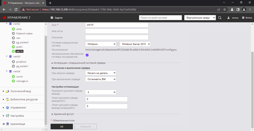This screenshot has width=254, height=131.
Task: Uncheck automatic guest tools update checkbox
Action: click(x=87, y=55)
